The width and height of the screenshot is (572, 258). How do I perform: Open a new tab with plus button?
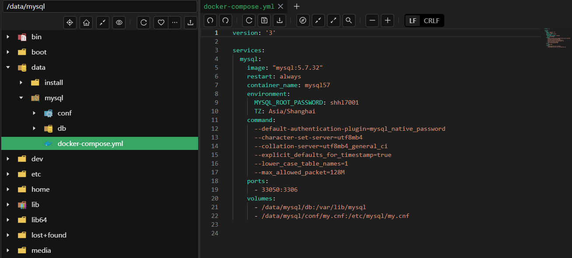tap(296, 6)
